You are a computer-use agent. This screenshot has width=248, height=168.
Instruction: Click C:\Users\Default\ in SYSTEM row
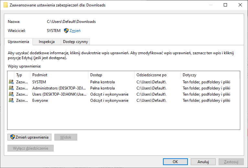(x=151, y=82)
